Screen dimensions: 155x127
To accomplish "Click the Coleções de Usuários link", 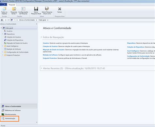I will tap(50, 46).
